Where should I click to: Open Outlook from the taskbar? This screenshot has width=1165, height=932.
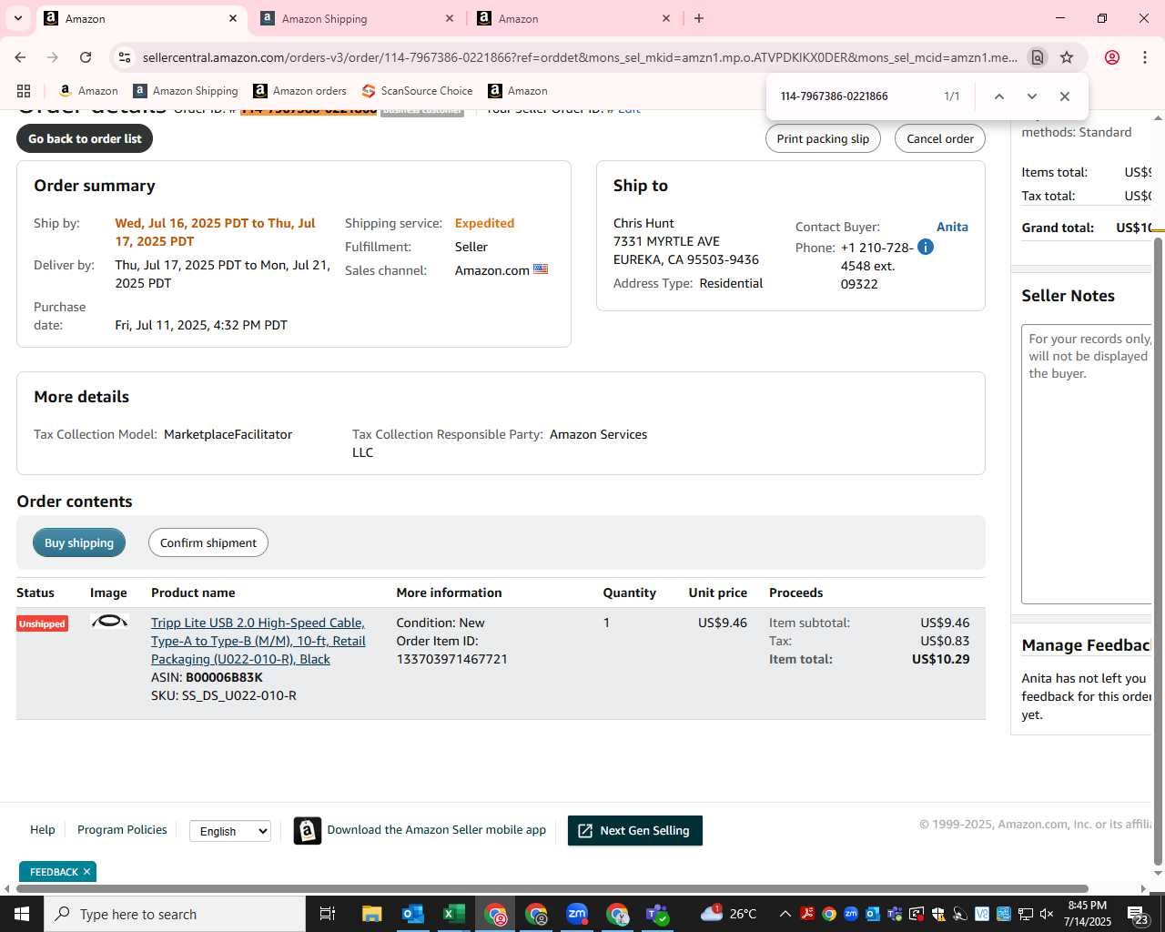coord(412,914)
